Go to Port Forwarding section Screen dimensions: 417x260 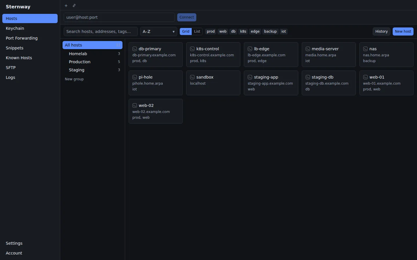(x=30, y=38)
